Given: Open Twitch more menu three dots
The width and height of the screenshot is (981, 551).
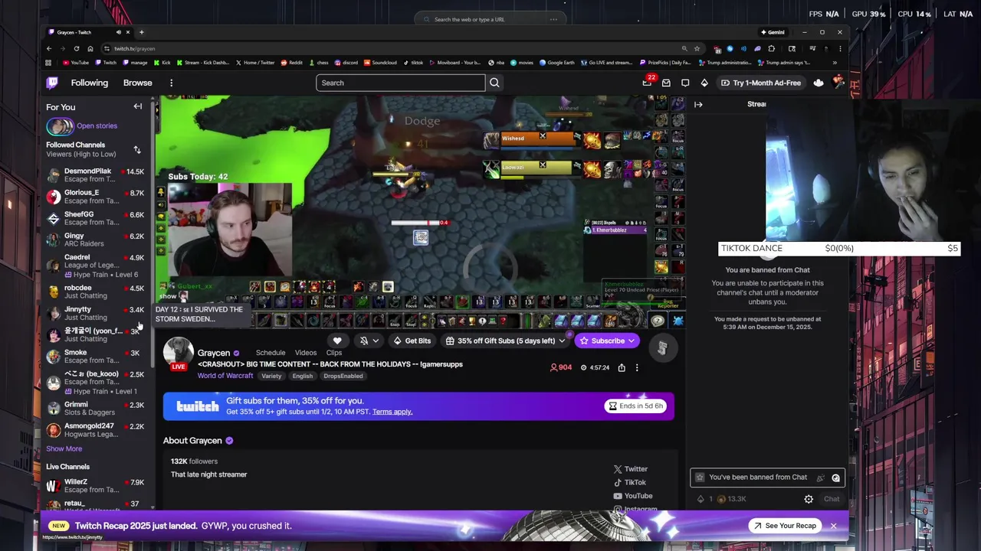Looking at the screenshot, I should point(171,83).
